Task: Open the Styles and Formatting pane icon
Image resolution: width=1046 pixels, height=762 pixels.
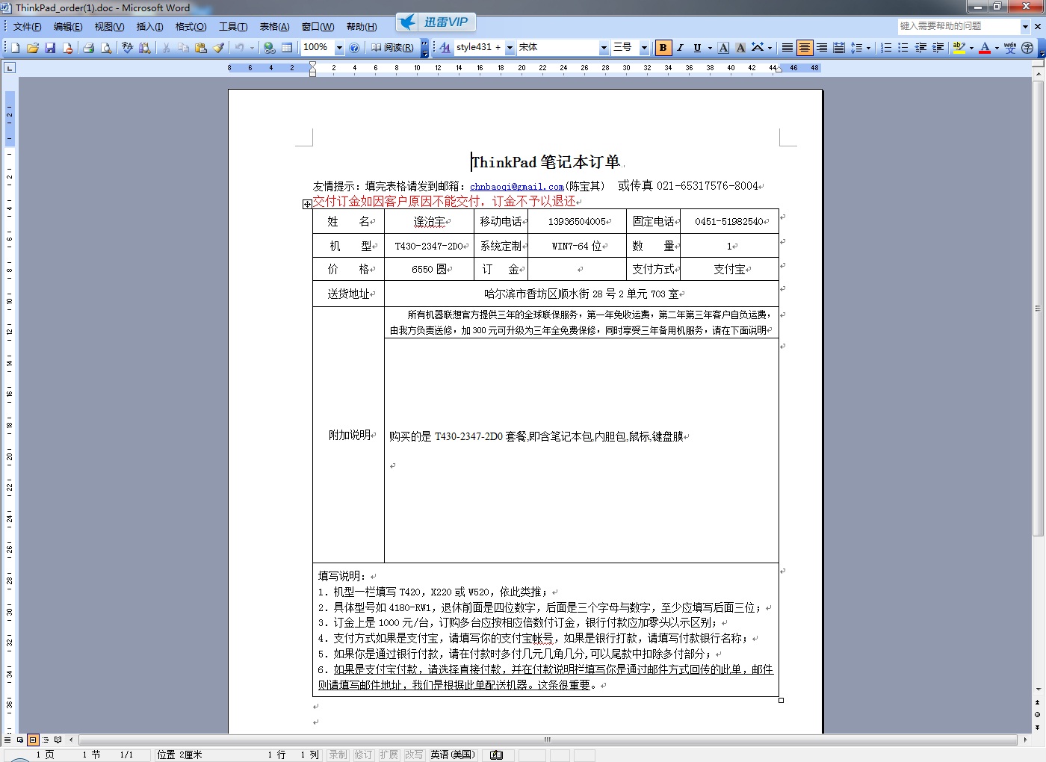Action: (x=445, y=48)
